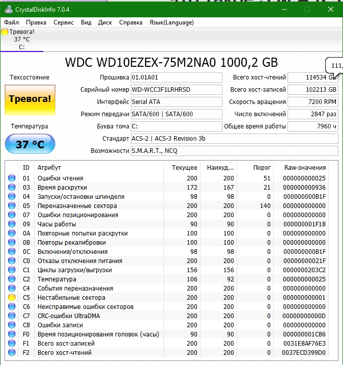The width and height of the screenshot is (343, 365).
Task: Click status icon for Часы работы row
Action: tap(12, 224)
